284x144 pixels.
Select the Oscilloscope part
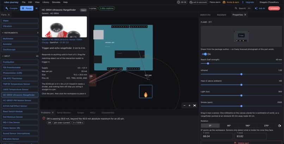tap(20, 50)
